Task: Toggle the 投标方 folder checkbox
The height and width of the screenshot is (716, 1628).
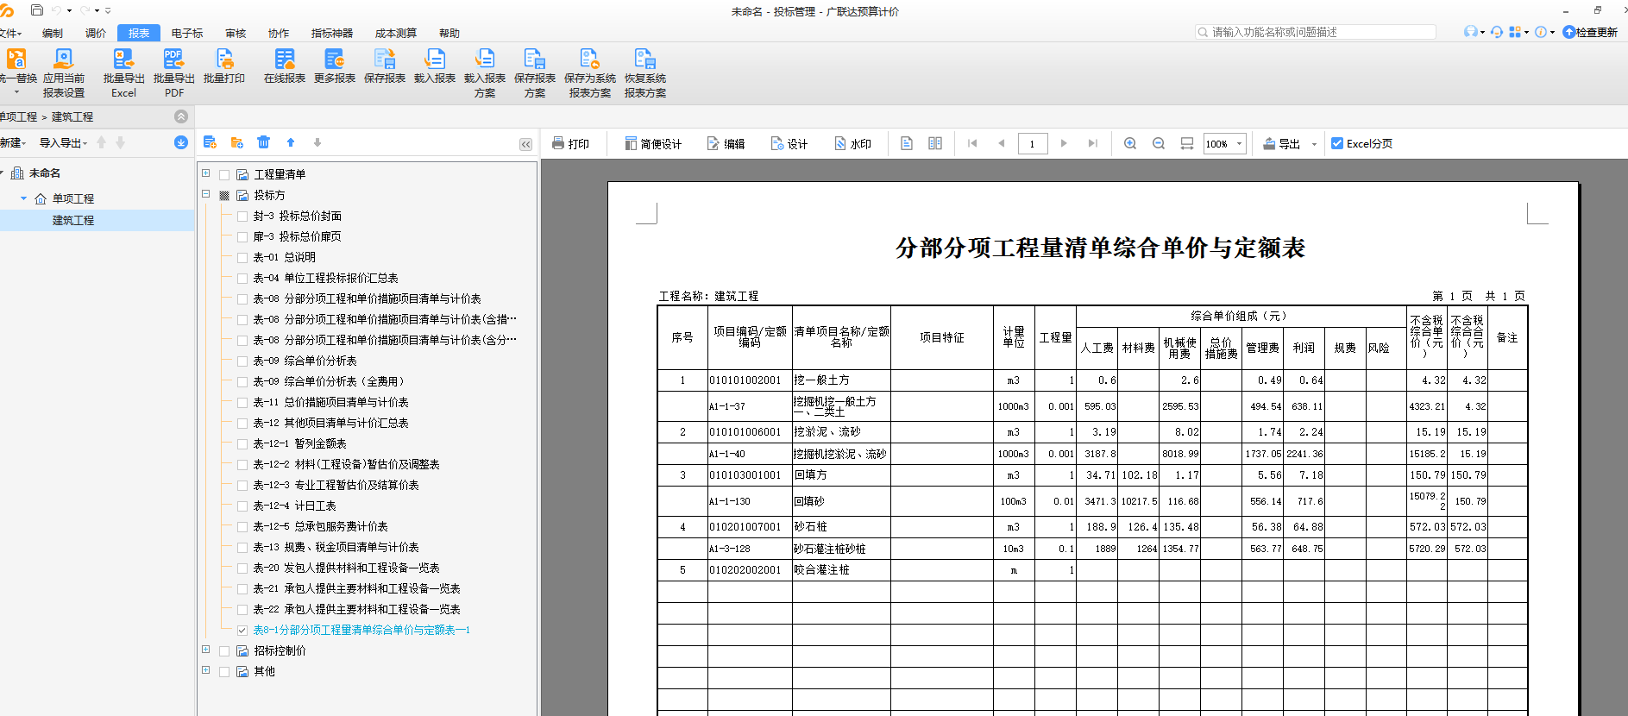Action: click(x=224, y=195)
